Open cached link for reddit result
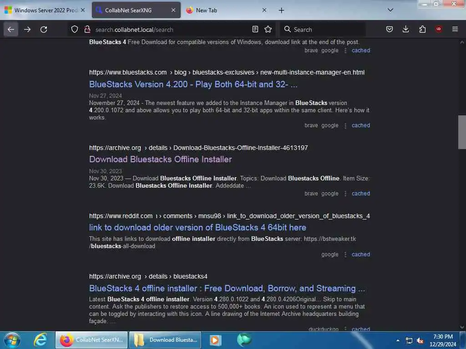Screen dimensions: 466x349 coord(361,254)
